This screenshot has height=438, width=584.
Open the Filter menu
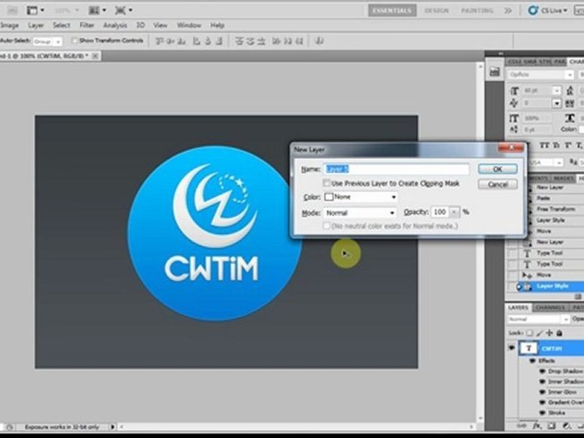click(87, 26)
